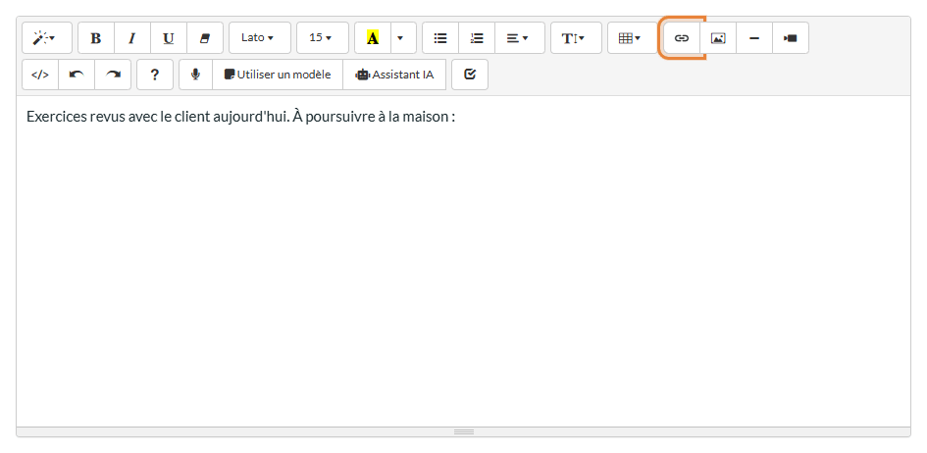The width and height of the screenshot is (927, 453).
Task: Open the help question mark
Action: point(155,75)
